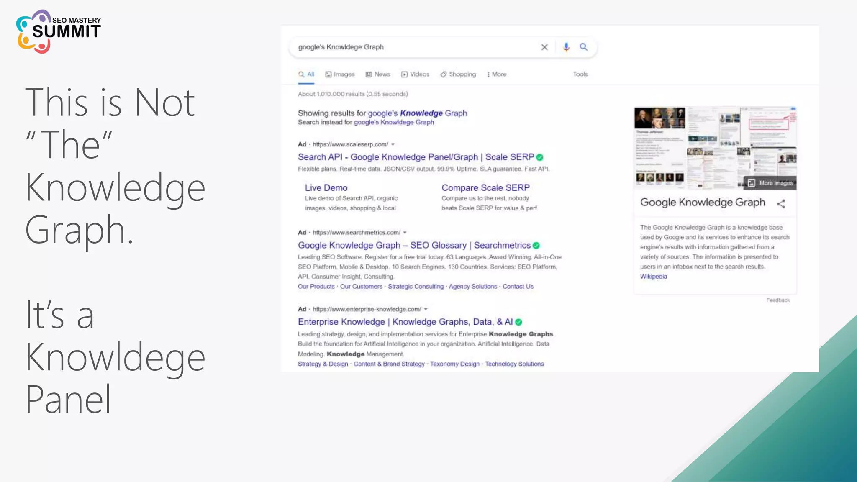
Task: Switch to the Videos tab
Action: coord(415,74)
